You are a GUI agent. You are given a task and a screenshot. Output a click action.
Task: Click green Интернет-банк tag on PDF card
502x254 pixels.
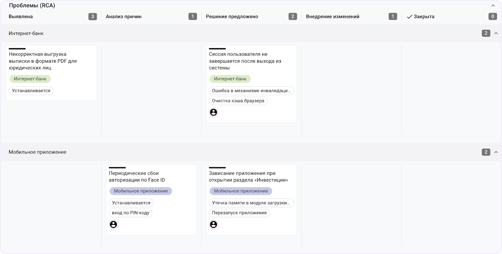(30, 79)
